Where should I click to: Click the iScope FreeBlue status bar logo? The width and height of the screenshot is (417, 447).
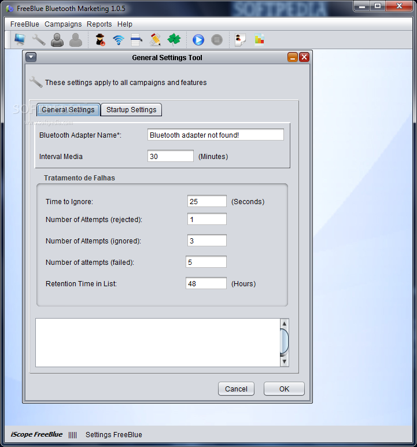(x=36, y=434)
